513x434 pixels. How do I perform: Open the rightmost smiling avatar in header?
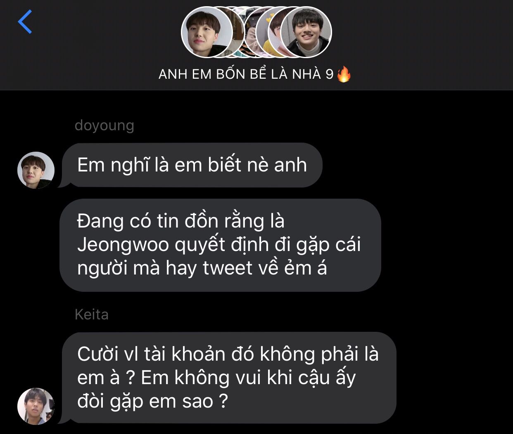pos(306,32)
